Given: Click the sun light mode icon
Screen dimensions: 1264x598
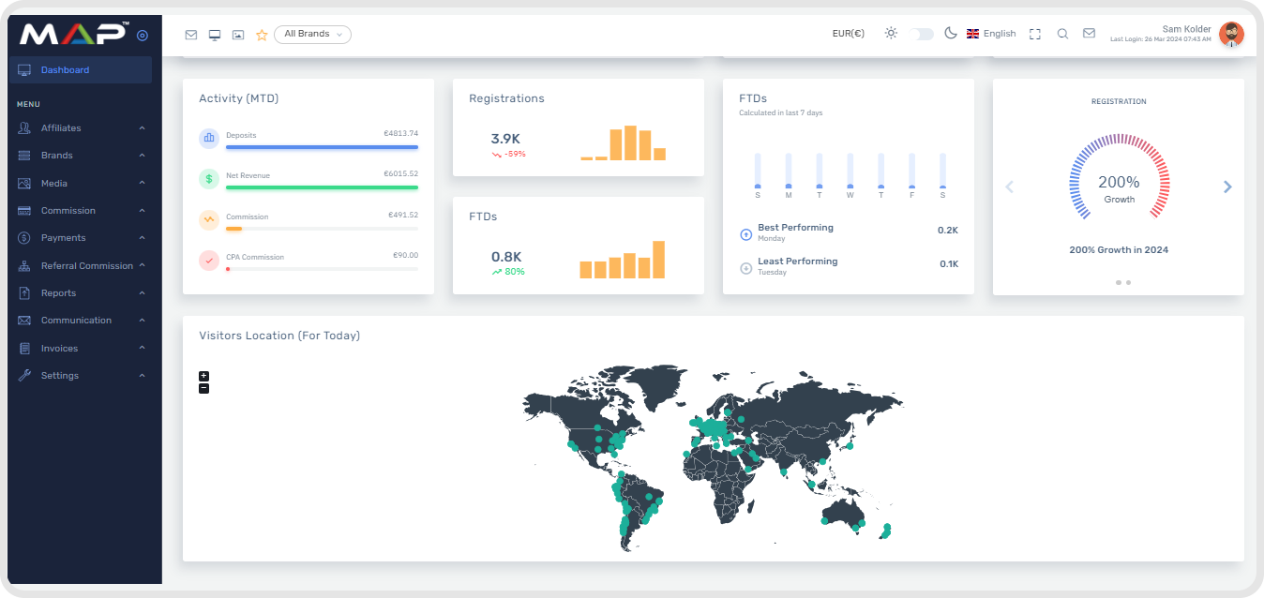Looking at the screenshot, I should [891, 34].
